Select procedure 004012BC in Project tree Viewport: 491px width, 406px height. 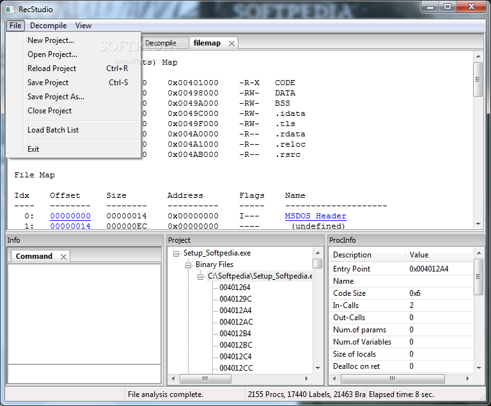236,345
